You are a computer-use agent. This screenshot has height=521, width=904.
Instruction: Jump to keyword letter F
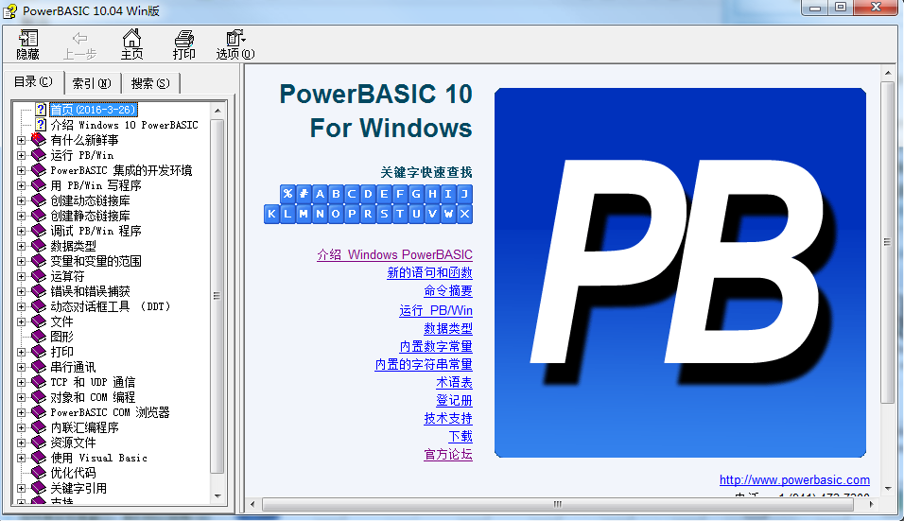(400, 194)
